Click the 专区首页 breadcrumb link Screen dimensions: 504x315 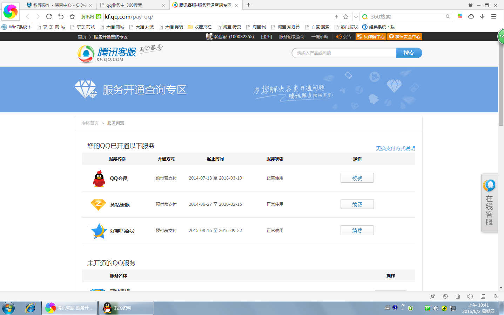point(90,123)
